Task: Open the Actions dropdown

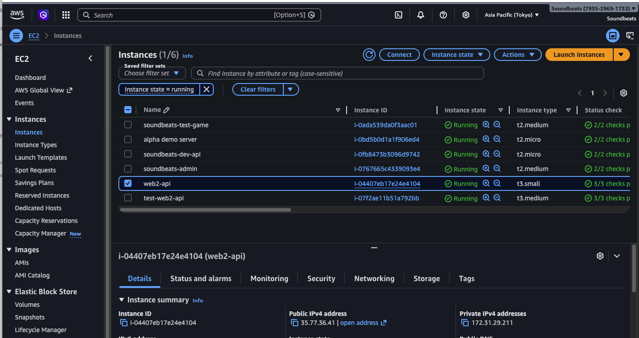Action: 517,55
